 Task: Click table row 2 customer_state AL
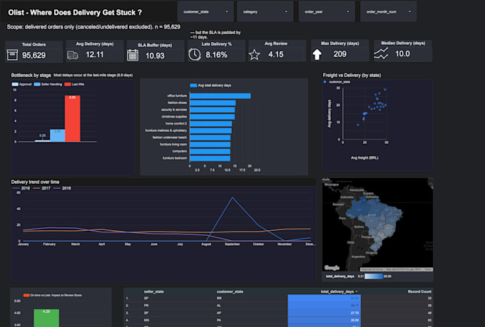click(219, 306)
